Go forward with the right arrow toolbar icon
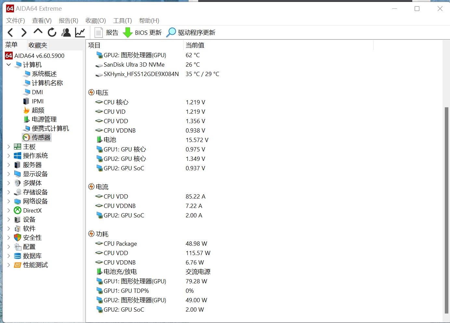The height and width of the screenshot is (323, 450). (24, 32)
